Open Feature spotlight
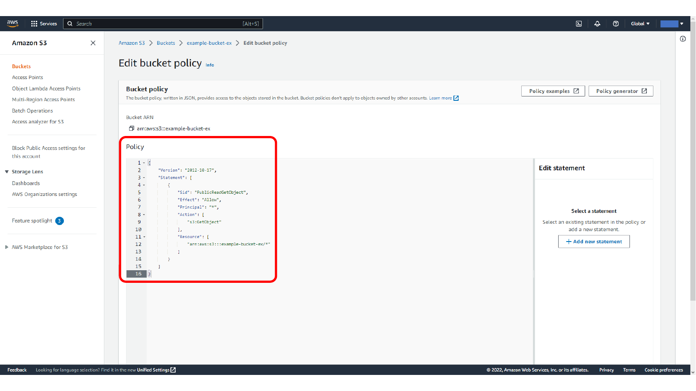The height and width of the screenshot is (391, 696). [x=32, y=221]
